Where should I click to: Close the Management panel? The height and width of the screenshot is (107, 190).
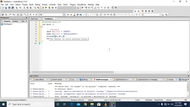pyautogui.click(x=27, y=18)
